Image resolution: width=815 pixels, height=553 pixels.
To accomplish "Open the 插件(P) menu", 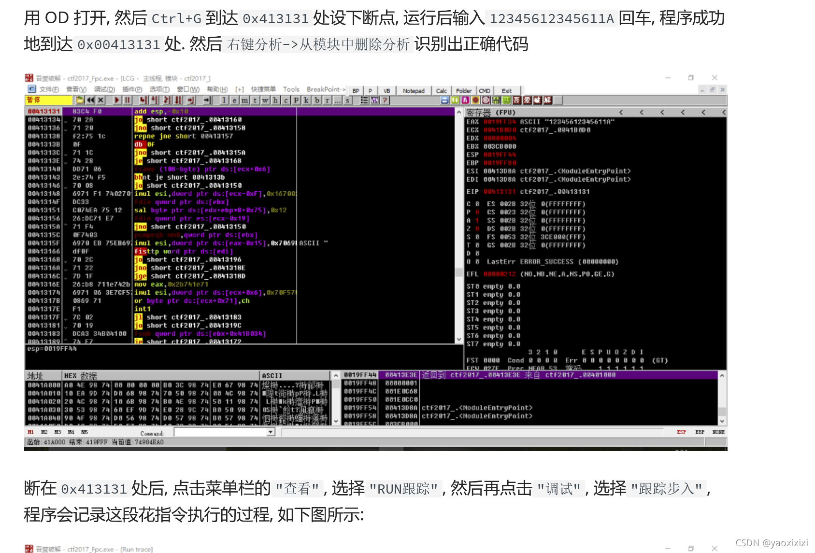I will click(x=132, y=89).
